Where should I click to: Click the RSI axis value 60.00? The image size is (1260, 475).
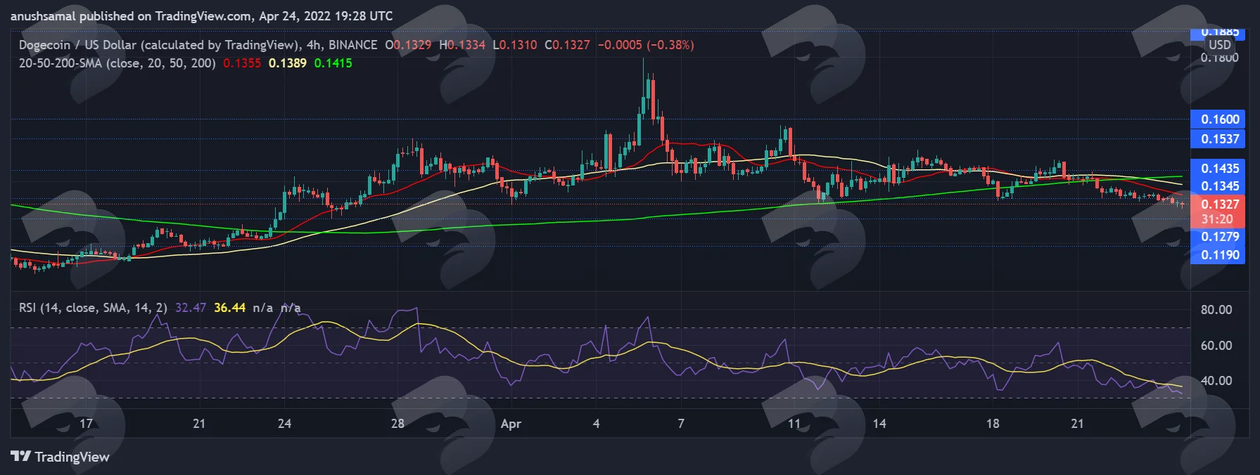[1216, 346]
